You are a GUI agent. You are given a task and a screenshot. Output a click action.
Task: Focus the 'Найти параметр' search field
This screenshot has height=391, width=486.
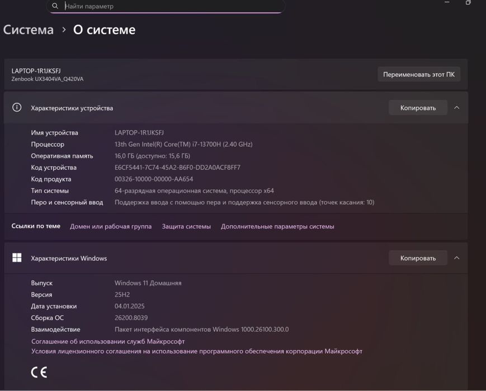coord(166,6)
